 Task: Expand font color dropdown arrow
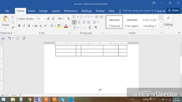[x=69, y=26]
